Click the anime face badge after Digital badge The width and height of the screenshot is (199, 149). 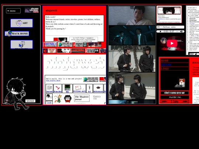click(95, 45)
